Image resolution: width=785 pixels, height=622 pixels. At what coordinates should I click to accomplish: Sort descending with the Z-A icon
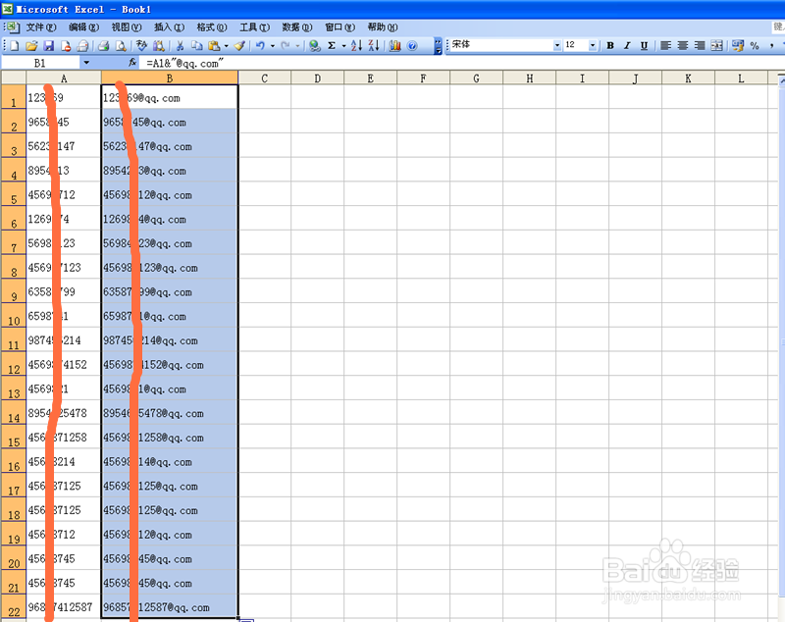(x=374, y=46)
